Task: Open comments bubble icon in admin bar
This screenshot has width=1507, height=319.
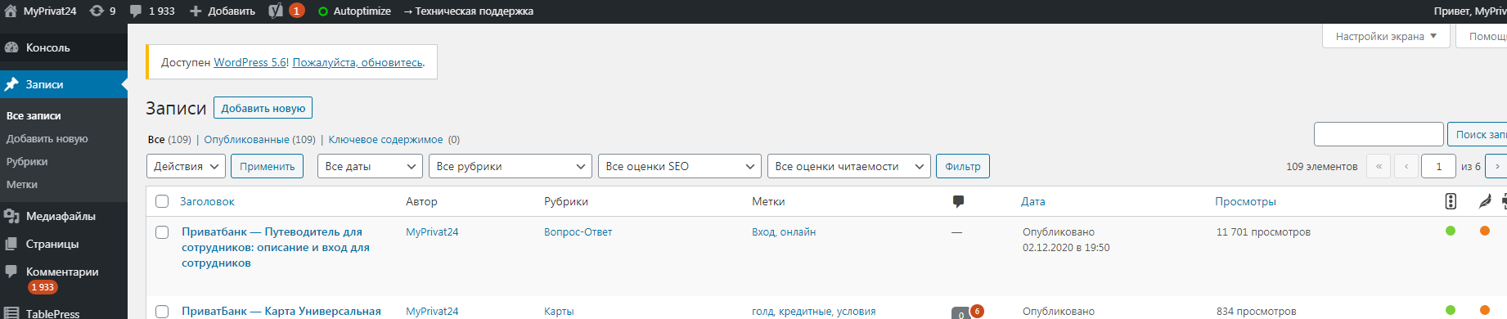Action: coord(136,11)
